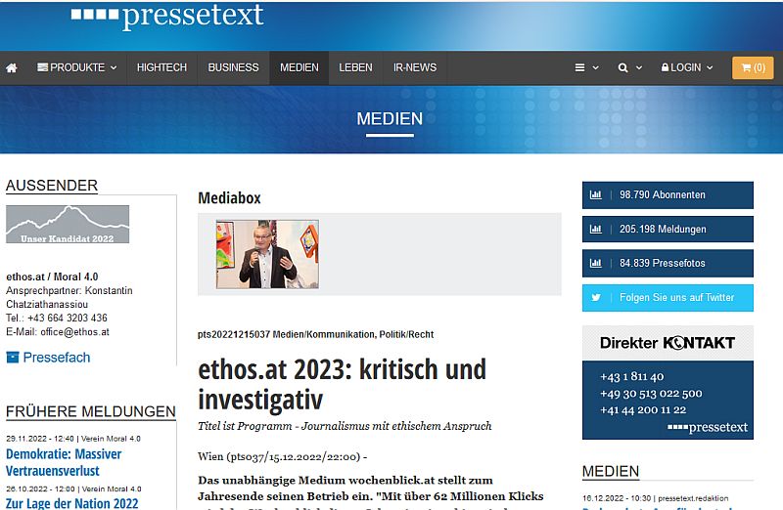Click the PRODUKTE list icon

pyautogui.click(x=42, y=66)
